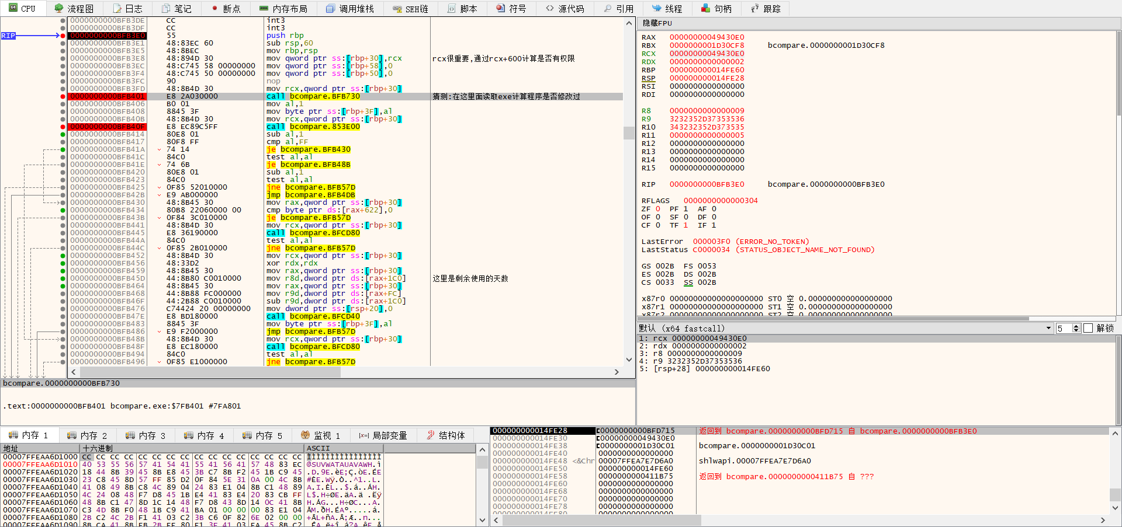Viewport: 1122px width, 527px height.
Task: Click the memory dump scrollbar down arrow
Action: [482, 520]
